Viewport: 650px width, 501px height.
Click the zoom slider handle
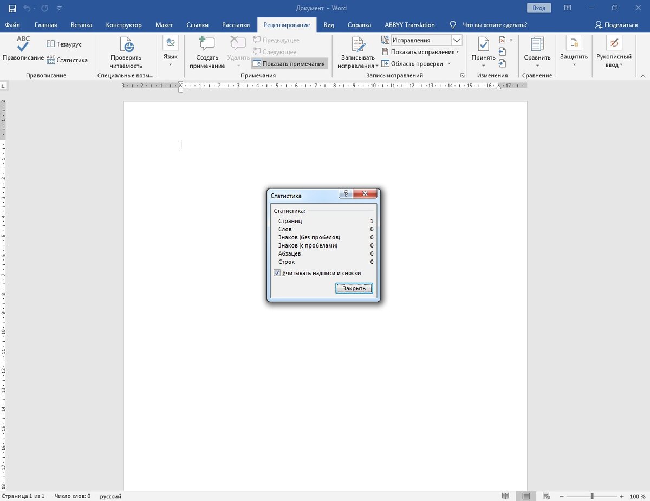593,496
